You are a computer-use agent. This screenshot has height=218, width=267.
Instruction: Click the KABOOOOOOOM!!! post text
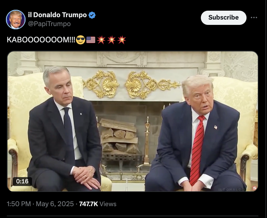[41, 40]
